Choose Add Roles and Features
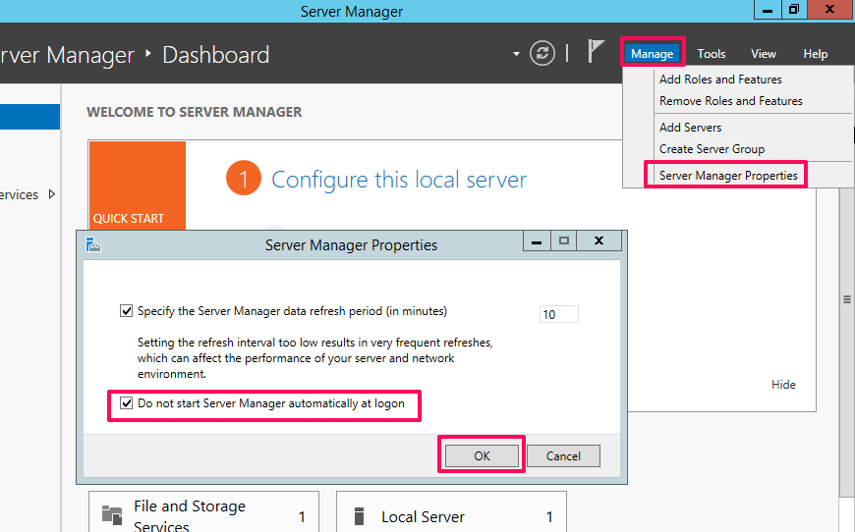 click(720, 80)
